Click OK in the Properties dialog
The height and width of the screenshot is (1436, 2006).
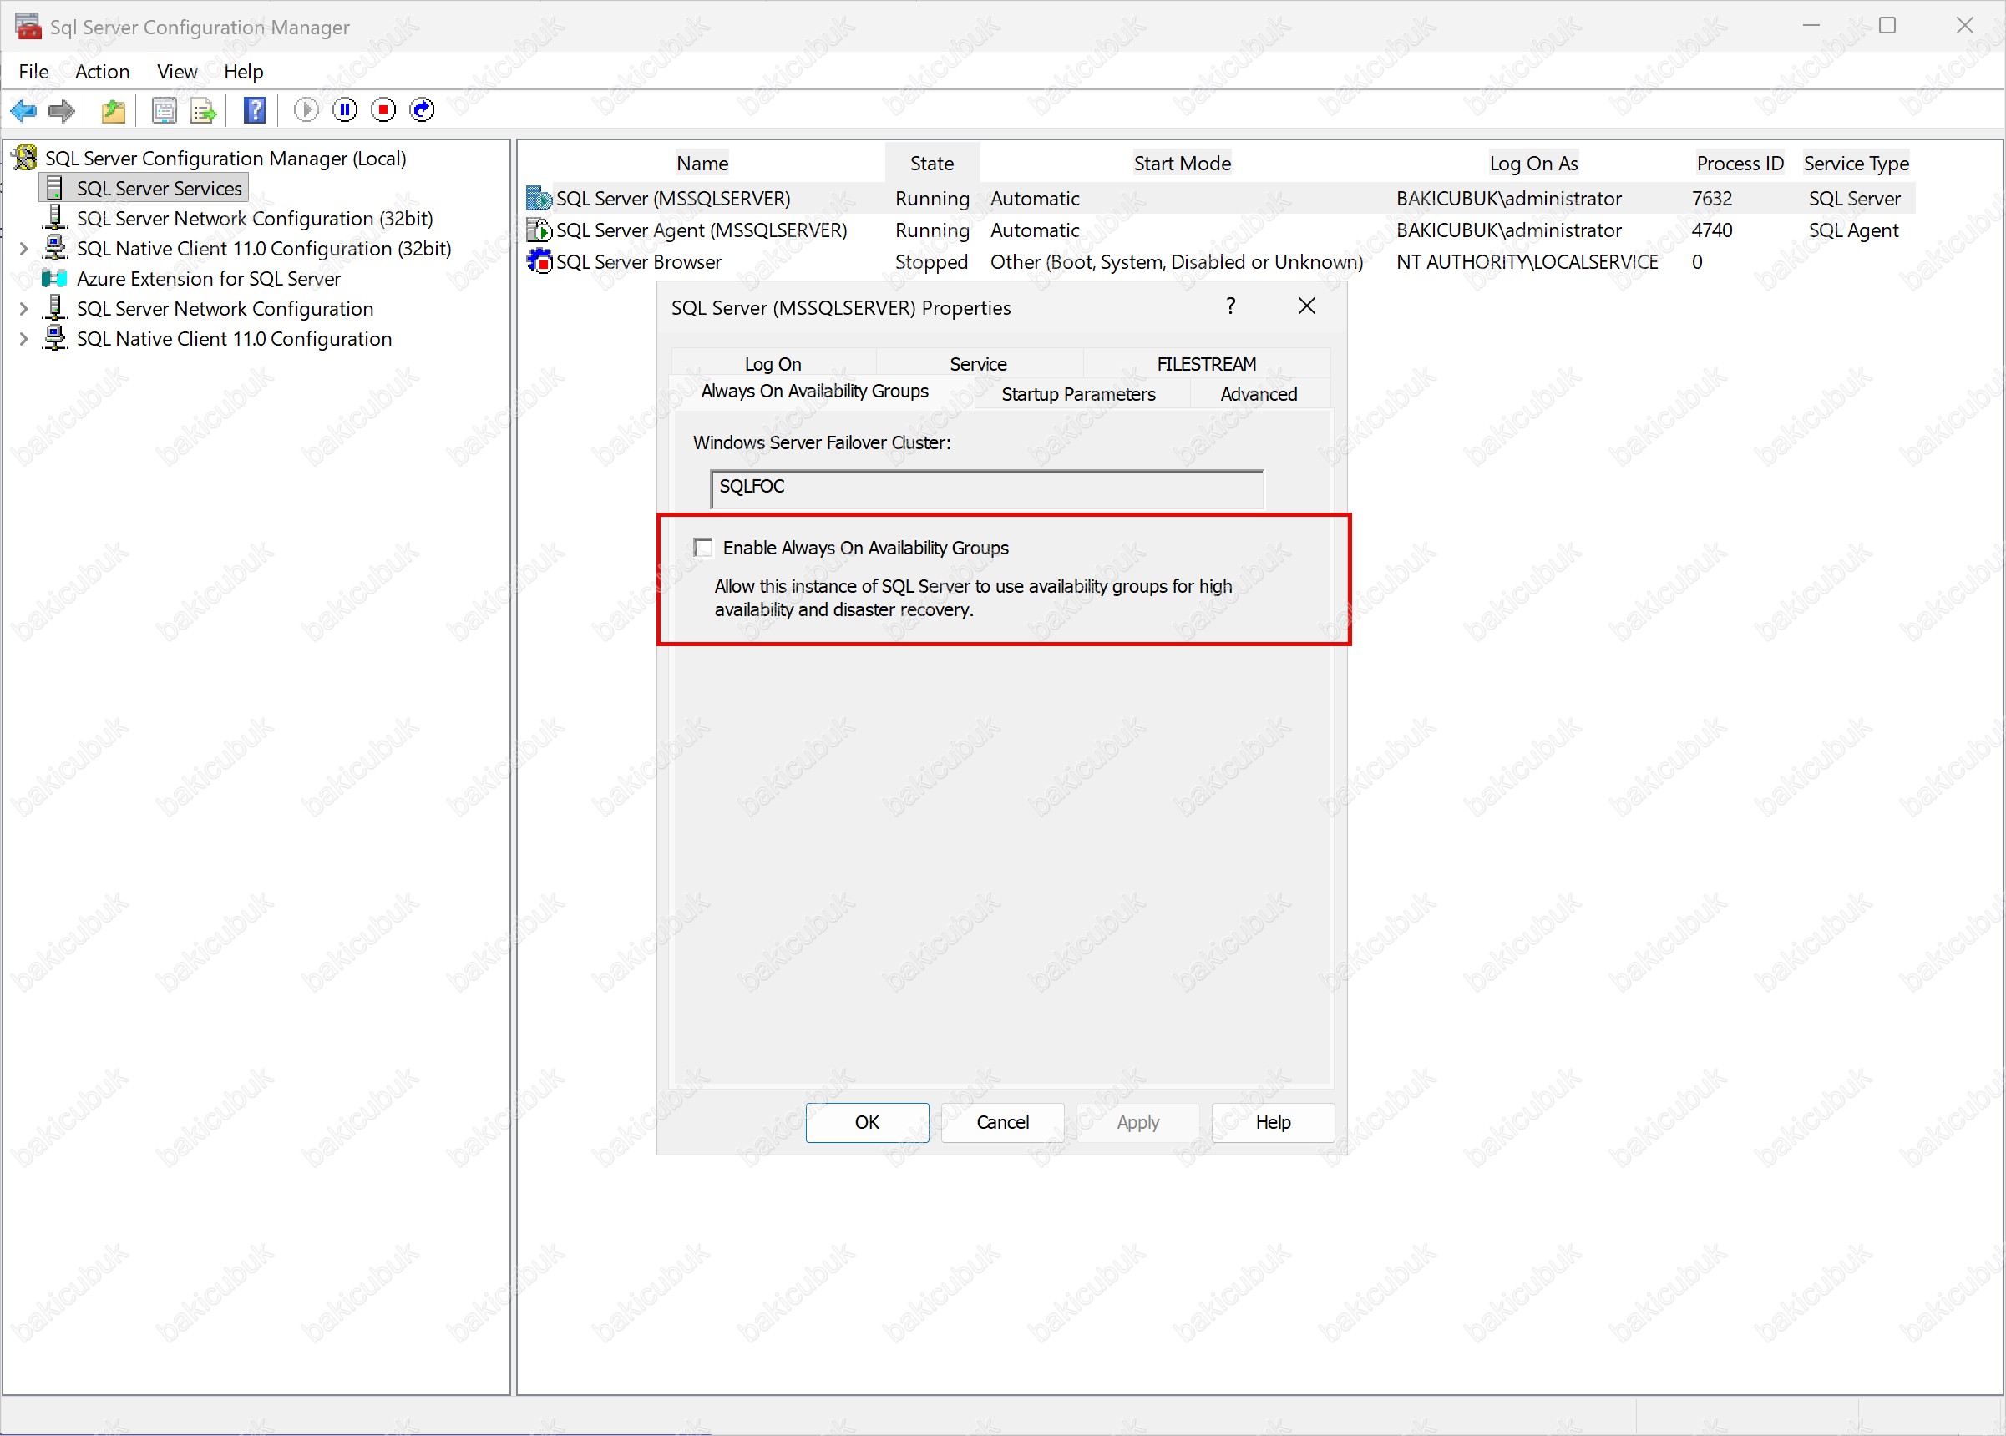click(866, 1122)
